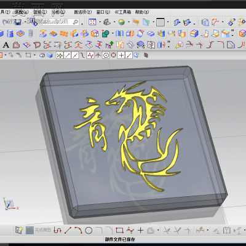The width and height of the screenshot is (246, 246).
Task: Click the green sphere rendering style icon
Action: (121, 22)
